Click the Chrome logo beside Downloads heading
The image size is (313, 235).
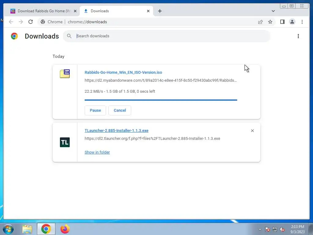click(14, 36)
